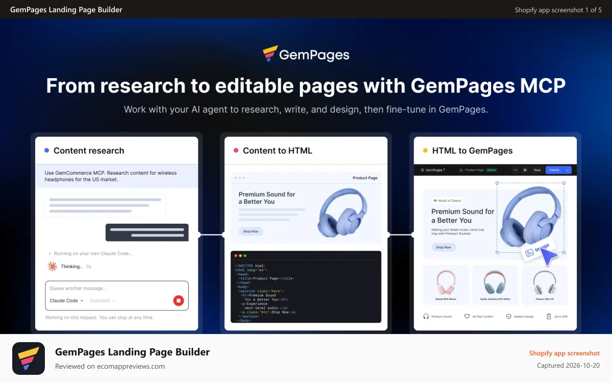Expand the Publish dropdown arrow
This screenshot has height=383, width=612.
568,170
